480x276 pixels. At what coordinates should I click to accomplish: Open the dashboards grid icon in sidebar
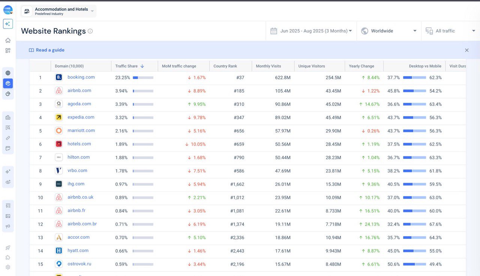point(8,50)
